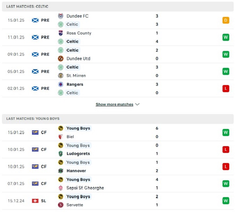Click the Biel club crest

pyautogui.click(x=61, y=137)
